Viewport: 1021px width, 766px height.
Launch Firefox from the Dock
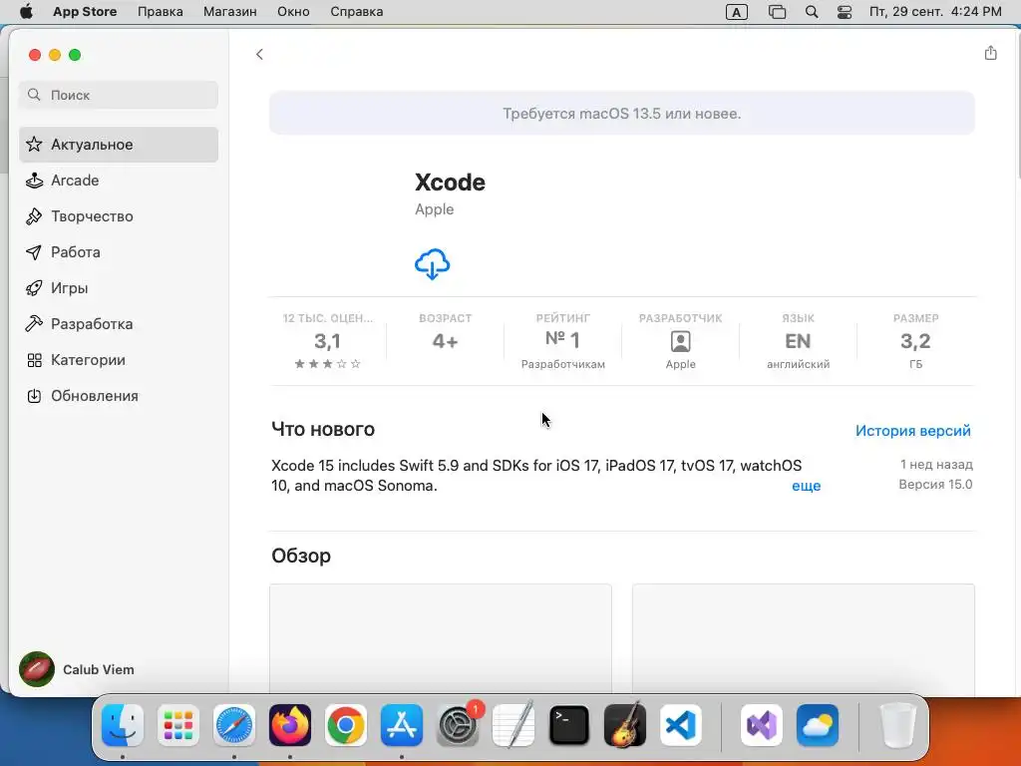tap(290, 725)
